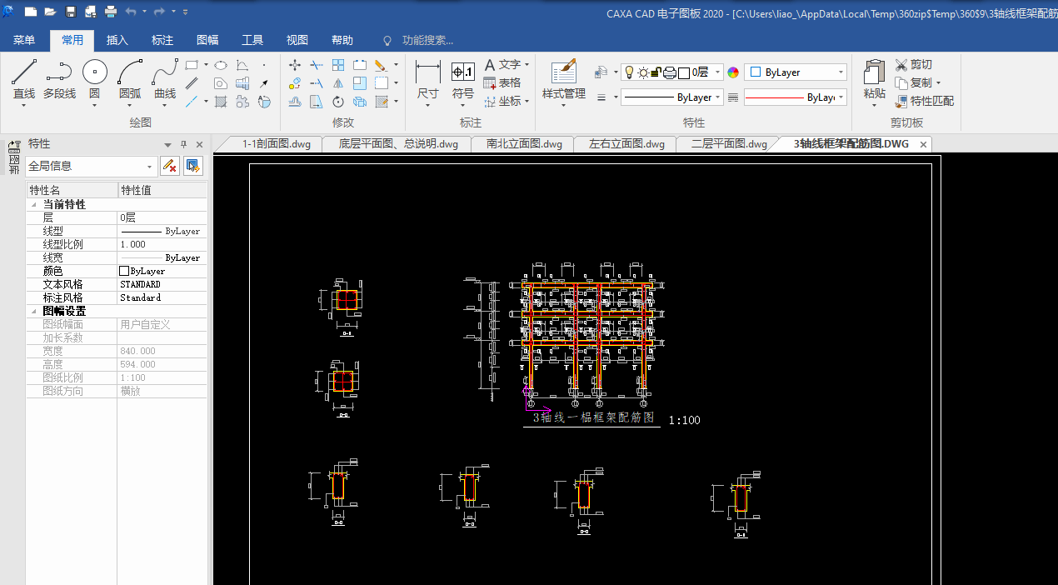Image resolution: width=1058 pixels, height=585 pixels.
Task: Open the 0层 layer dropdown
Action: 718,72
